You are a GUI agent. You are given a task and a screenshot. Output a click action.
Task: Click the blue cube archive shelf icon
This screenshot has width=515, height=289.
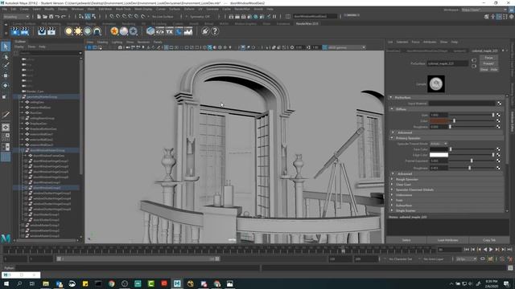[150, 31]
